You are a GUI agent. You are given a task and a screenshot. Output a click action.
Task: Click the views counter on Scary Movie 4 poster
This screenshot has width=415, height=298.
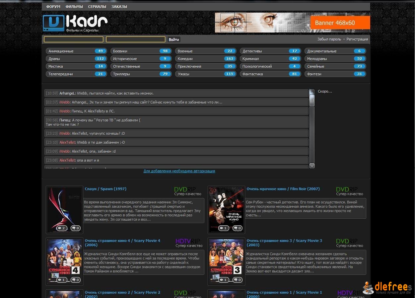coord(61,280)
